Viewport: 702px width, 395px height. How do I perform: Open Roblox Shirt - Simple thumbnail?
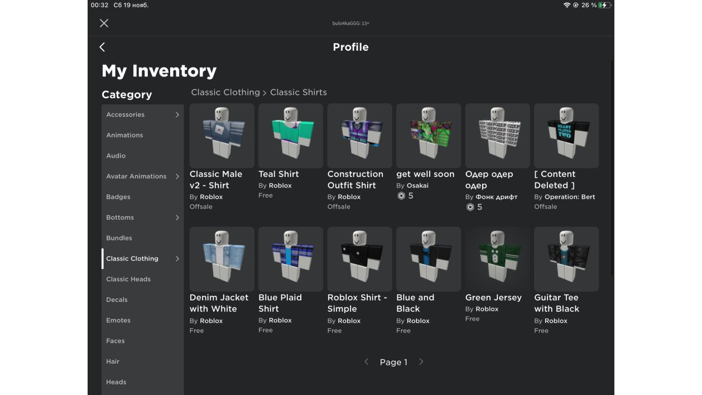[x=360, y=259]
